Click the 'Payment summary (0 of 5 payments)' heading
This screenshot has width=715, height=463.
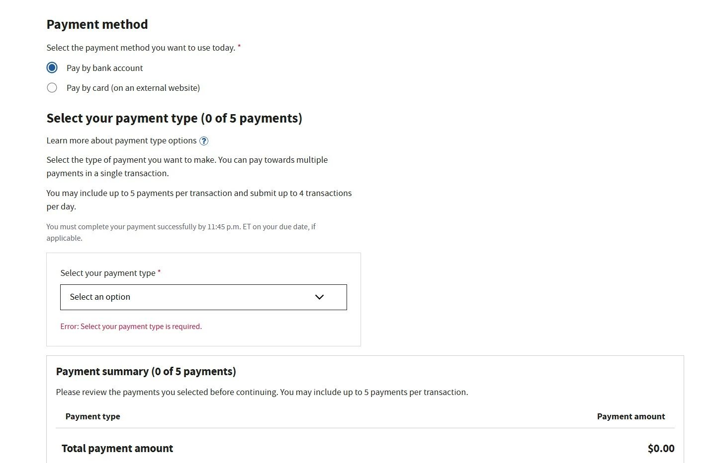coord(146,371)
